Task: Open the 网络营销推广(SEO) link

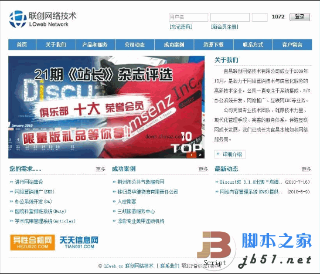Action: pos(34,192)
